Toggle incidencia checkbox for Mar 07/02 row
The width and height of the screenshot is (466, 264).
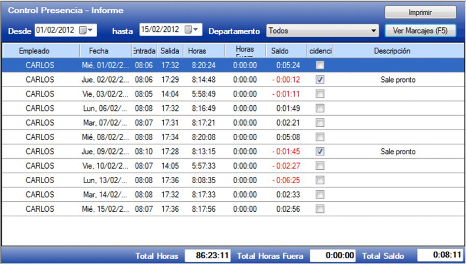click(x=320, y=123)
